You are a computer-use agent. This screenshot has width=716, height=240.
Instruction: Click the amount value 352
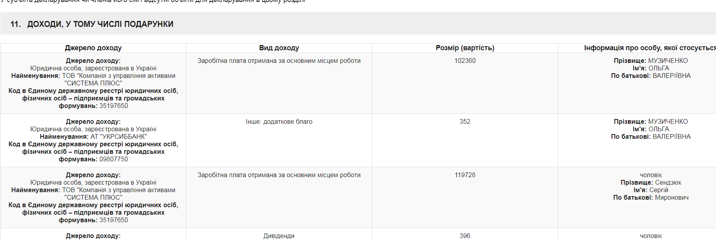point(465,122)
